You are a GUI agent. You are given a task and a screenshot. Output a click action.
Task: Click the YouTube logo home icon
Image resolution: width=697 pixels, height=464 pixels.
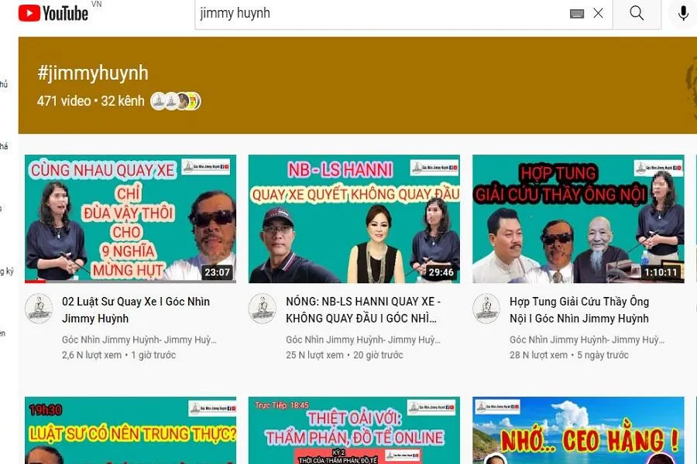click(x=53, y=13)
